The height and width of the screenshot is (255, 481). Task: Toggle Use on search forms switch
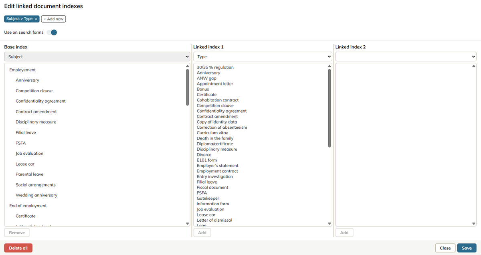point(52,32)
